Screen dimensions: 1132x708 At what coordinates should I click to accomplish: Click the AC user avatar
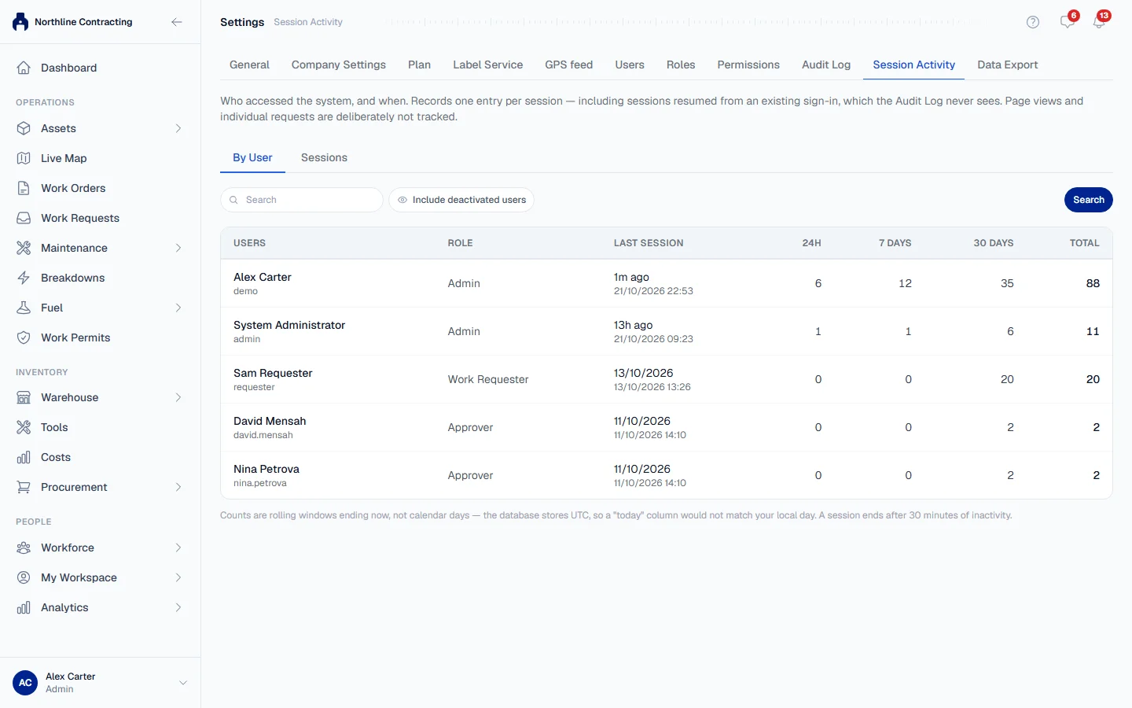25,683
